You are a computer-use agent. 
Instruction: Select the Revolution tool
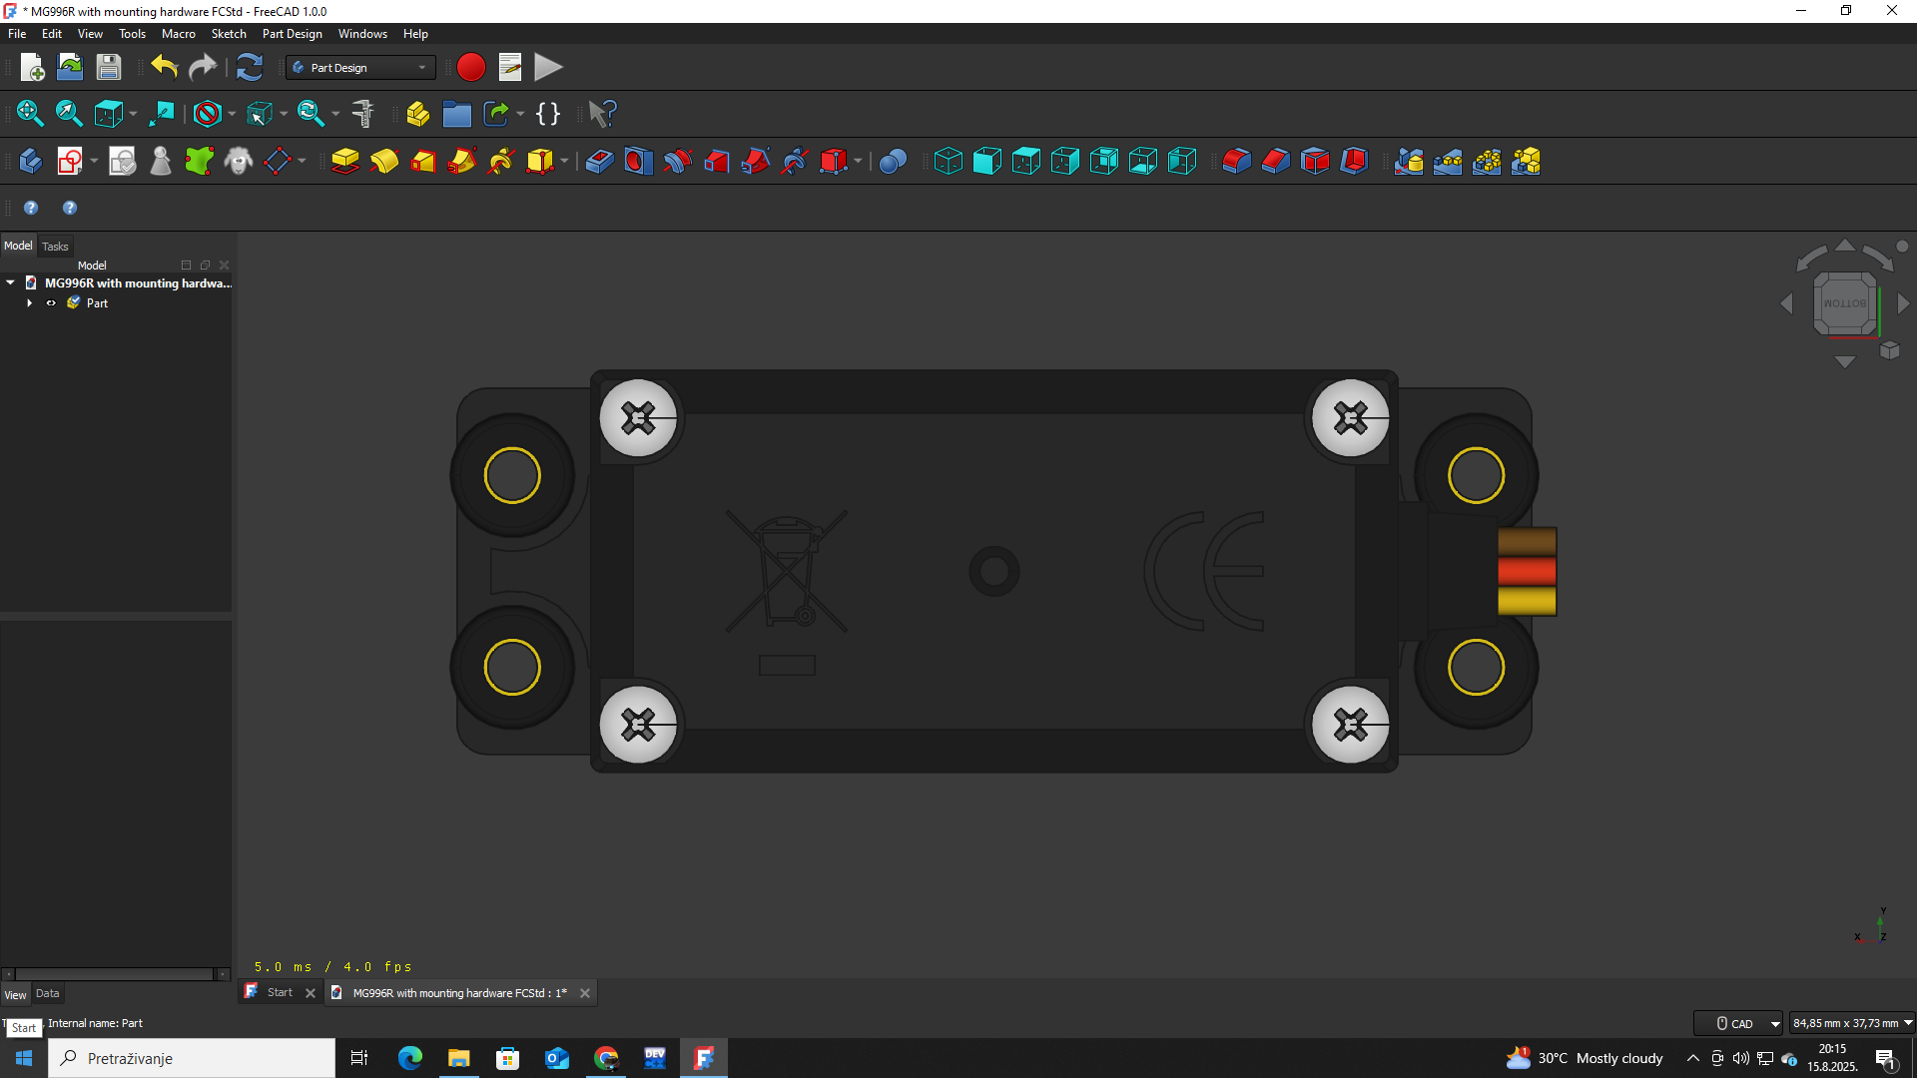click(384, 162)
